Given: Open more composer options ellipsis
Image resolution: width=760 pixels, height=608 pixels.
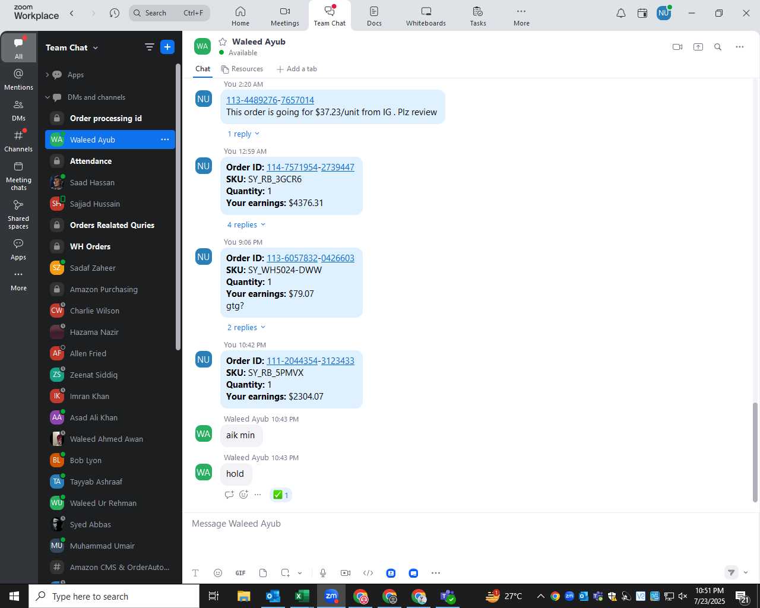Looking at the screenshot, I should coord(436,573).
